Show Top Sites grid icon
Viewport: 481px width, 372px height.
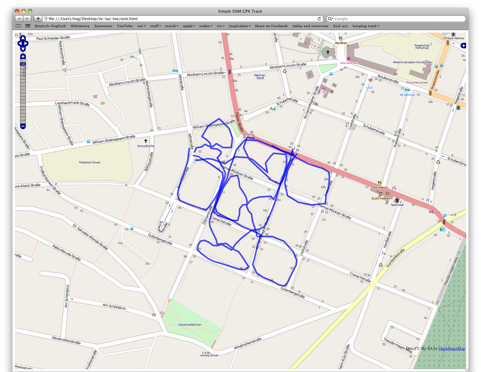tap(28, 26)
